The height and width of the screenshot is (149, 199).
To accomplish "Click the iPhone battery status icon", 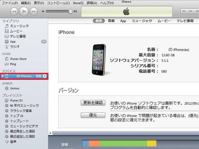I will pos(39,76).
